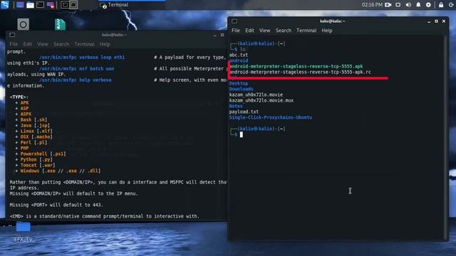Minimize the background terminal window

coord(215,35)
